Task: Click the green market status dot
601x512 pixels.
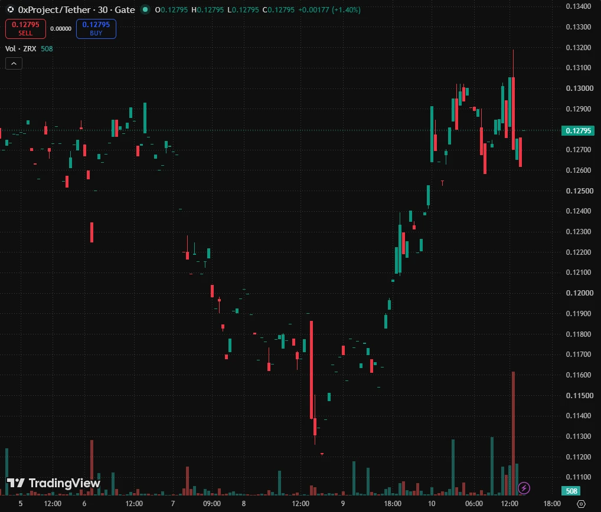Action: pyautogui.click(x=145, y=9)
